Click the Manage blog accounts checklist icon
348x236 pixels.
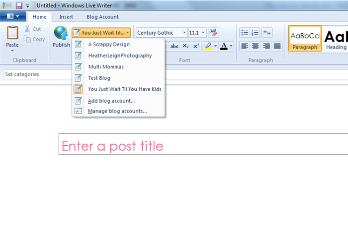pyautogui.click(x=78, y=111)
